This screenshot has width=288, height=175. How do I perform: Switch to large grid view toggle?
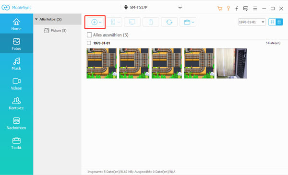(279, 22)
